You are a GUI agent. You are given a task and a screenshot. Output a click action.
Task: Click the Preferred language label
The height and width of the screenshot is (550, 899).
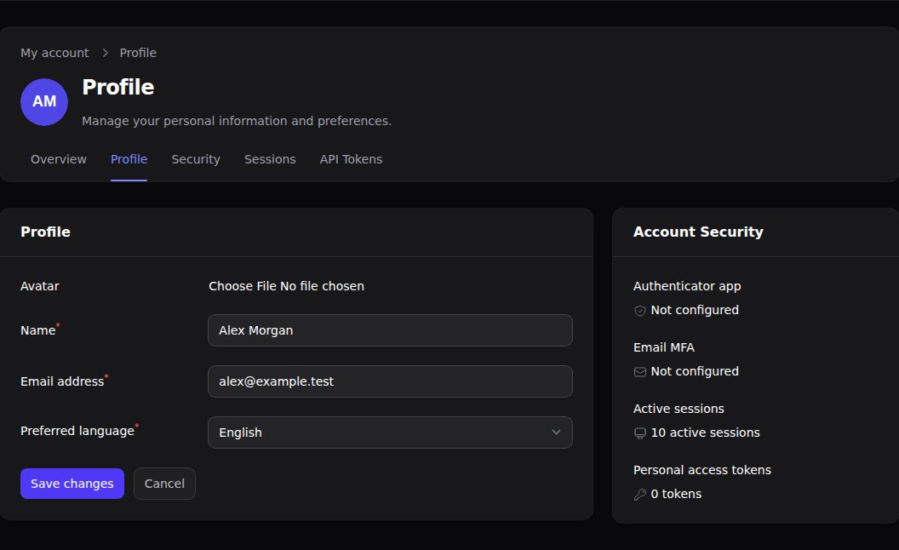tap(77, 432)
